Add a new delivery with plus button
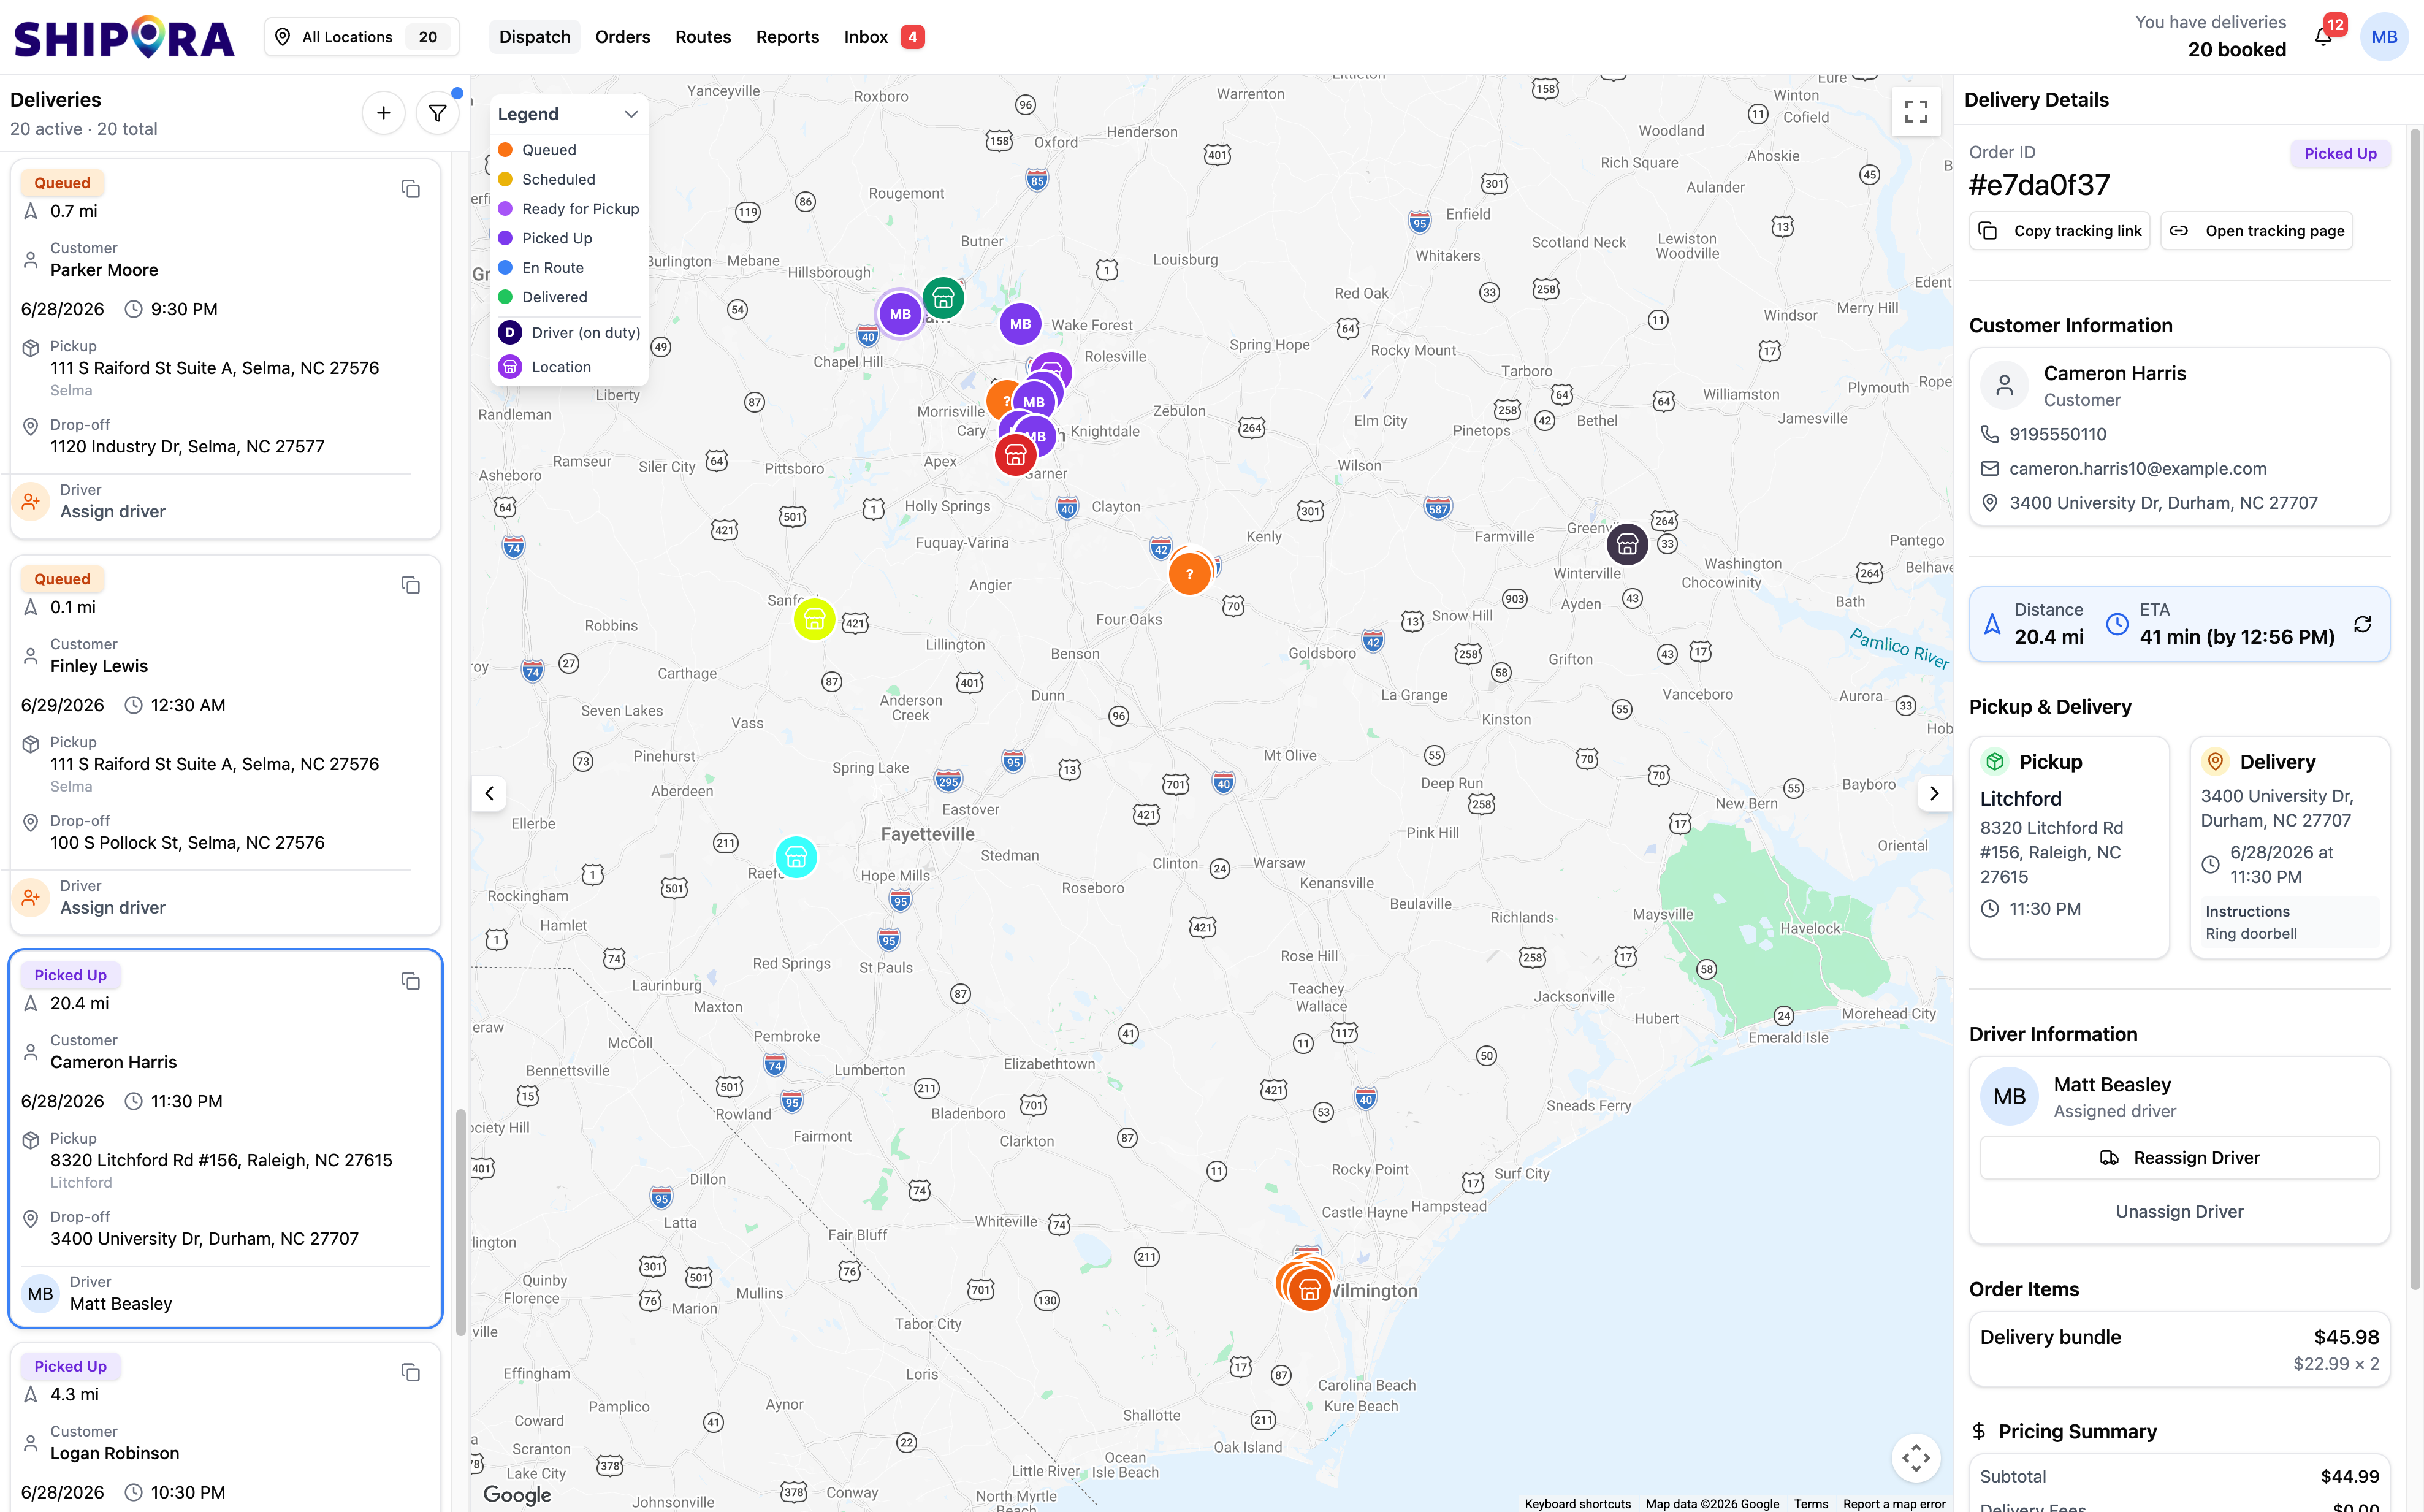Viewport: 2424px width, 1512px height. pyautogui.click(x=383, y=113)
